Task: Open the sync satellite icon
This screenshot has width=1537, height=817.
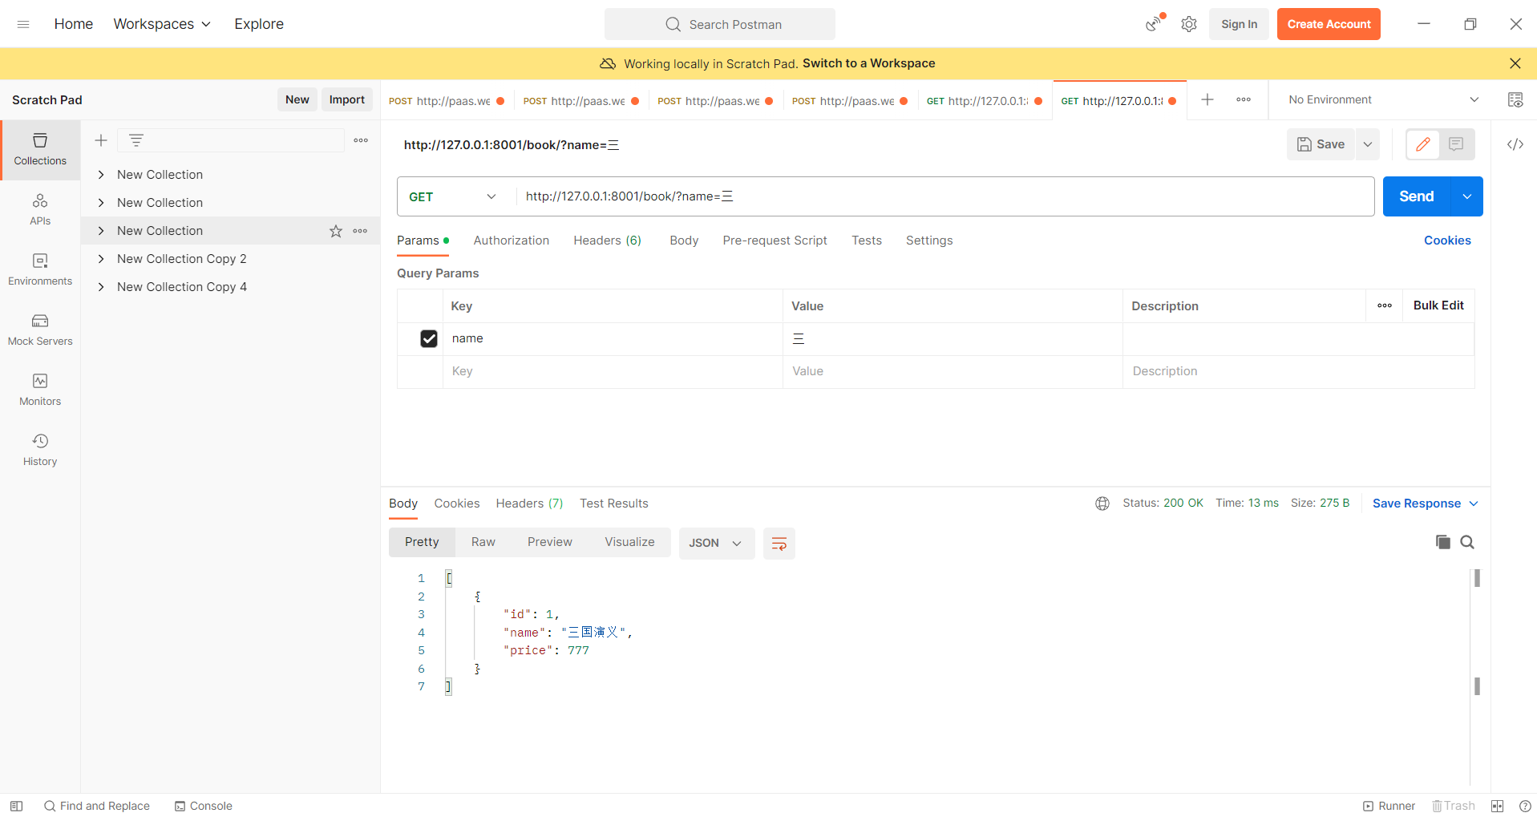Action: coord(1154,23)
